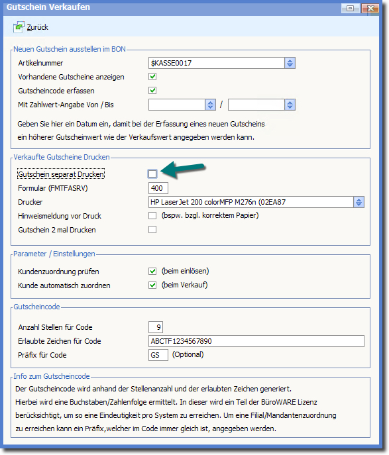
Task: Click the Anzahl Stellen für Code field
Action: click(156, 327)
